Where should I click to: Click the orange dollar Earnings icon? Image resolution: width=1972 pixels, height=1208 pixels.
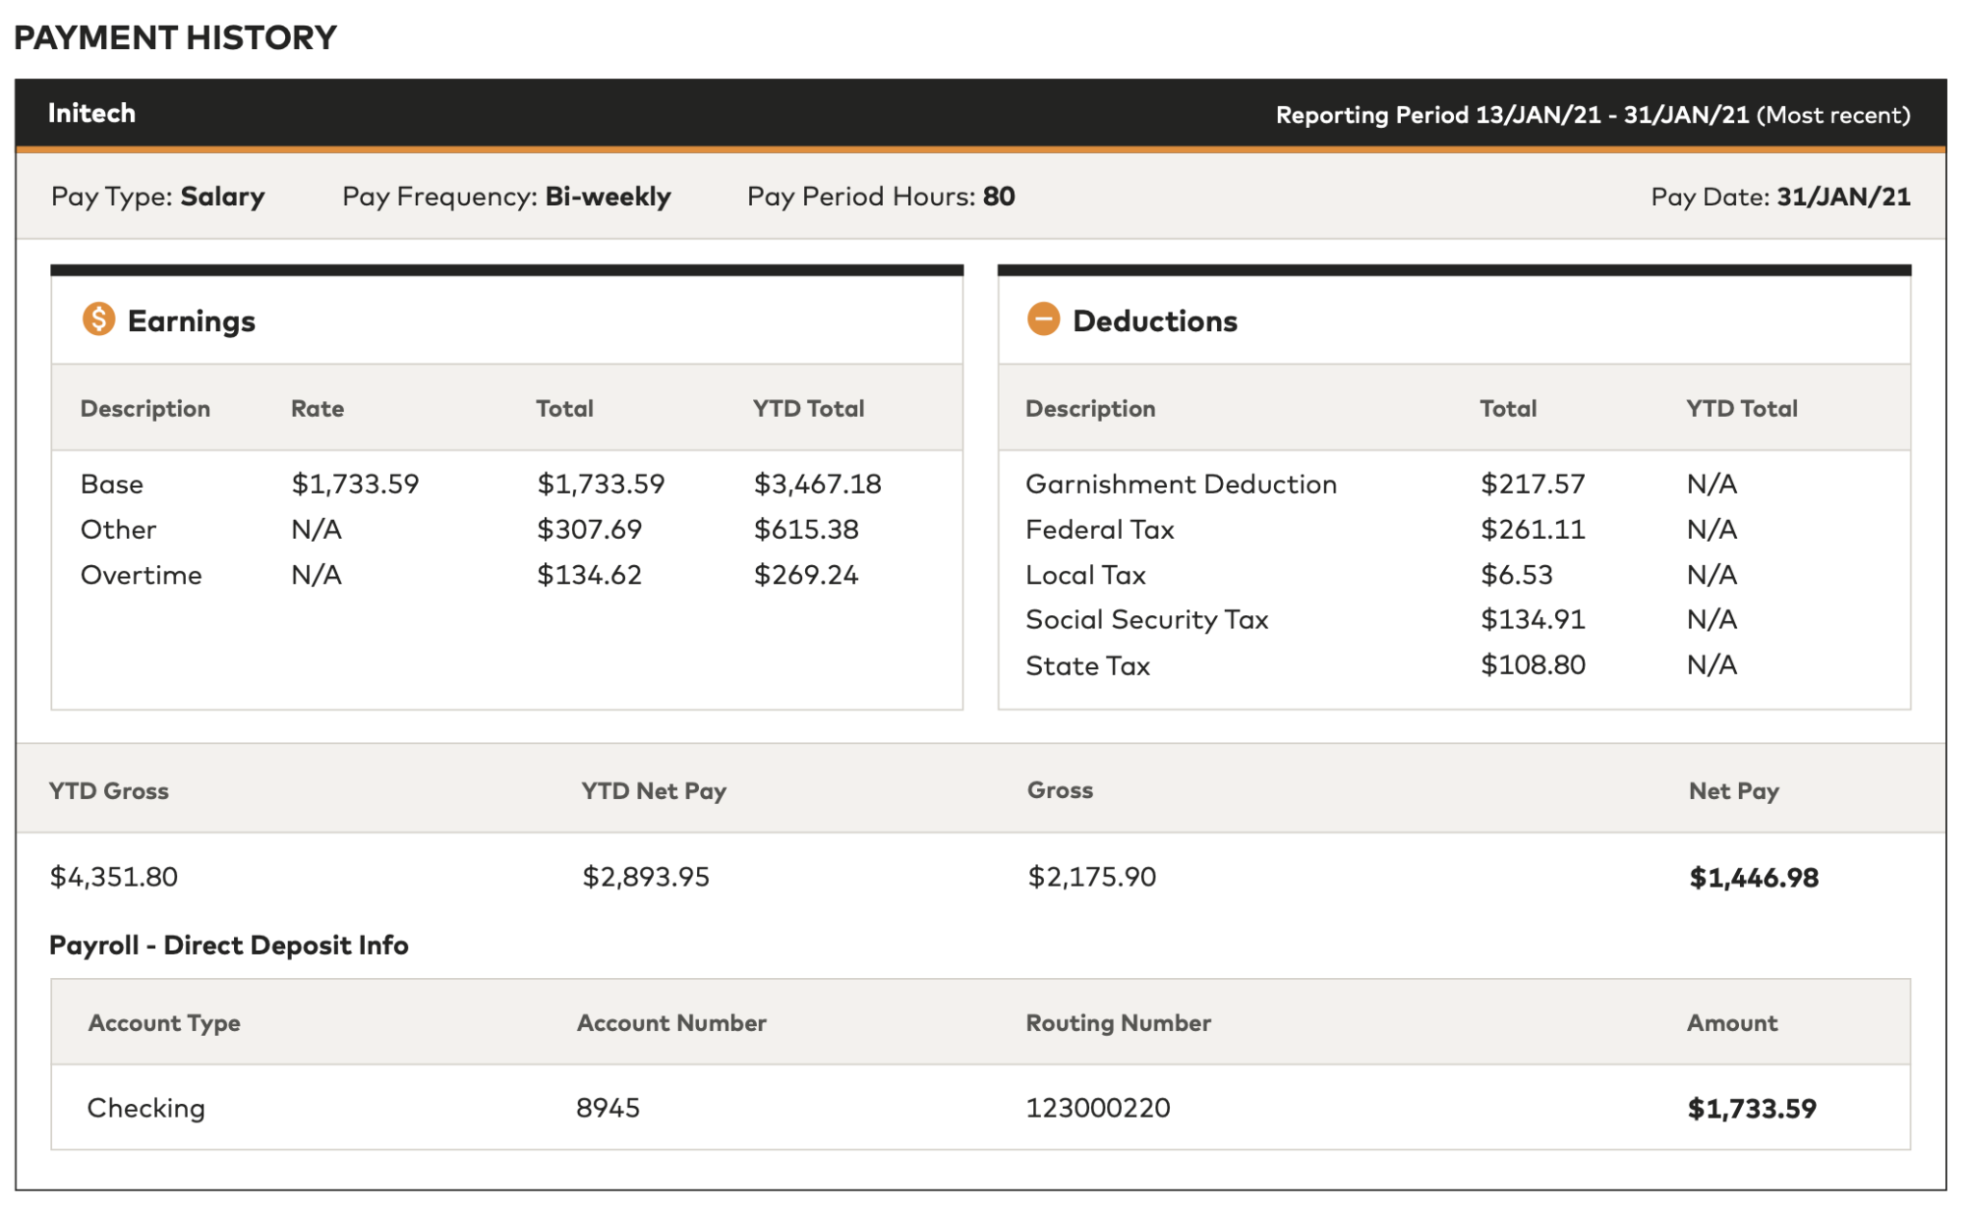98,319
